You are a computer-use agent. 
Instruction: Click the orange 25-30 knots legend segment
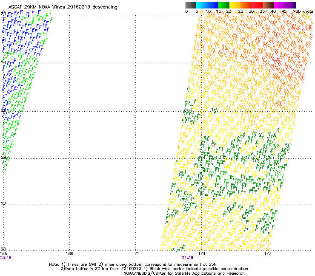pyautogui.click(x=246, y=5)
